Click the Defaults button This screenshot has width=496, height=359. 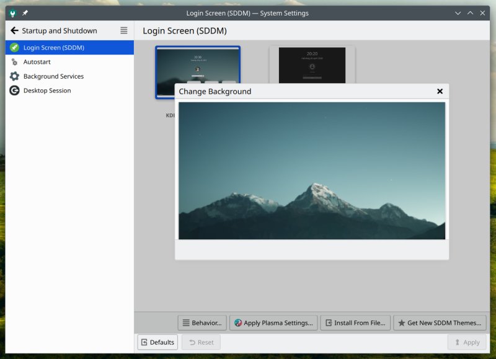pos(157,342)
